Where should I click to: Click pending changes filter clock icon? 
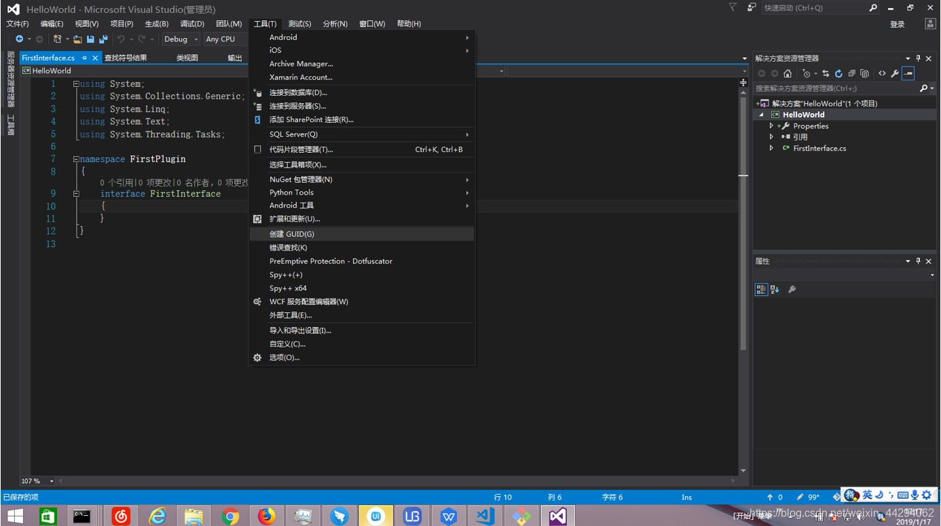pos(807,73)
